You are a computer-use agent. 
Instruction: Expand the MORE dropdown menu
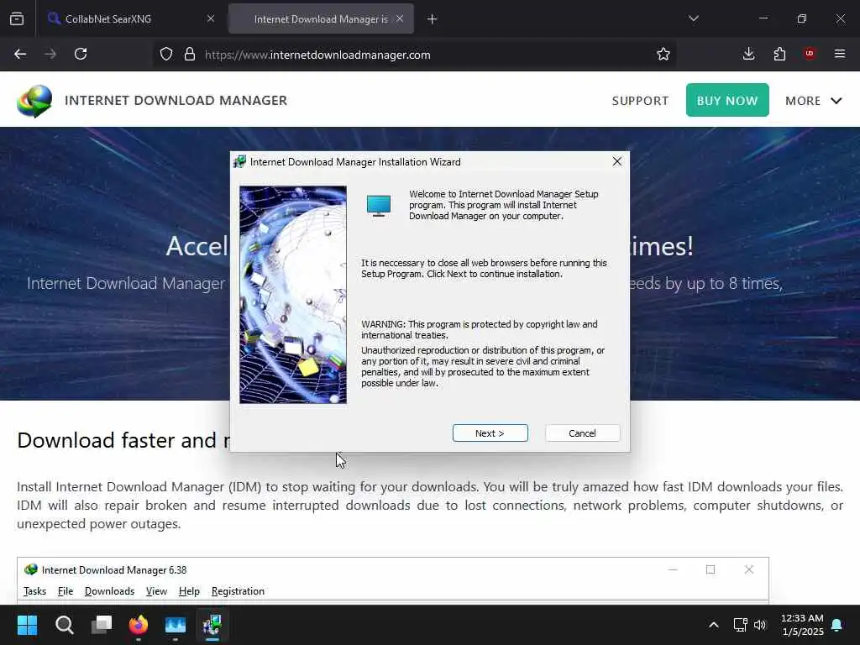[x=813, y=101]
